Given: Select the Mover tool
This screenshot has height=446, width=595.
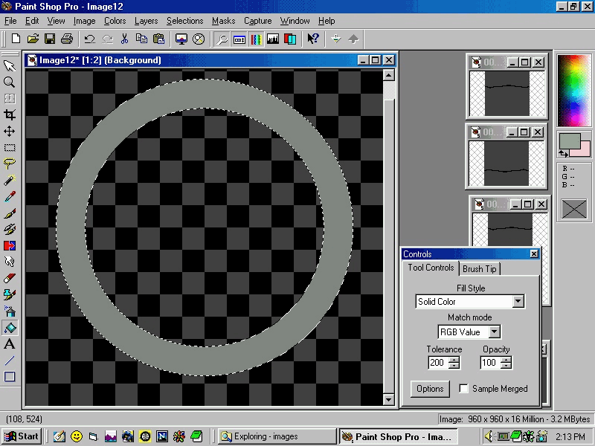Looking at the screenshot, I should click(10, 132).
